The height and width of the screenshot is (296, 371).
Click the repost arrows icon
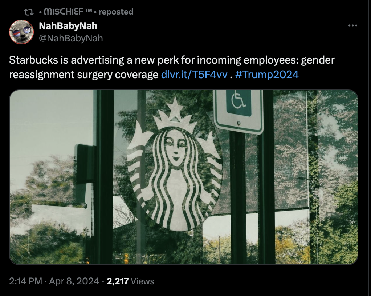pyautogui.click(x=29, y=12)
